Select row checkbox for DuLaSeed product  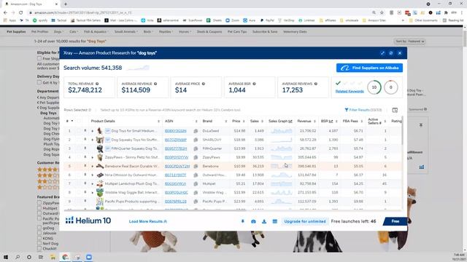point(79,131)
